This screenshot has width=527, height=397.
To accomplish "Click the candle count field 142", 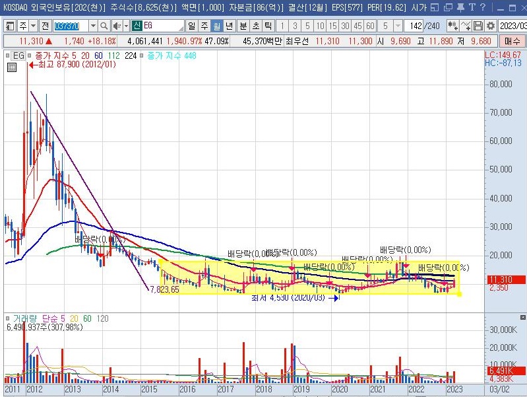I will click(414, 26).
